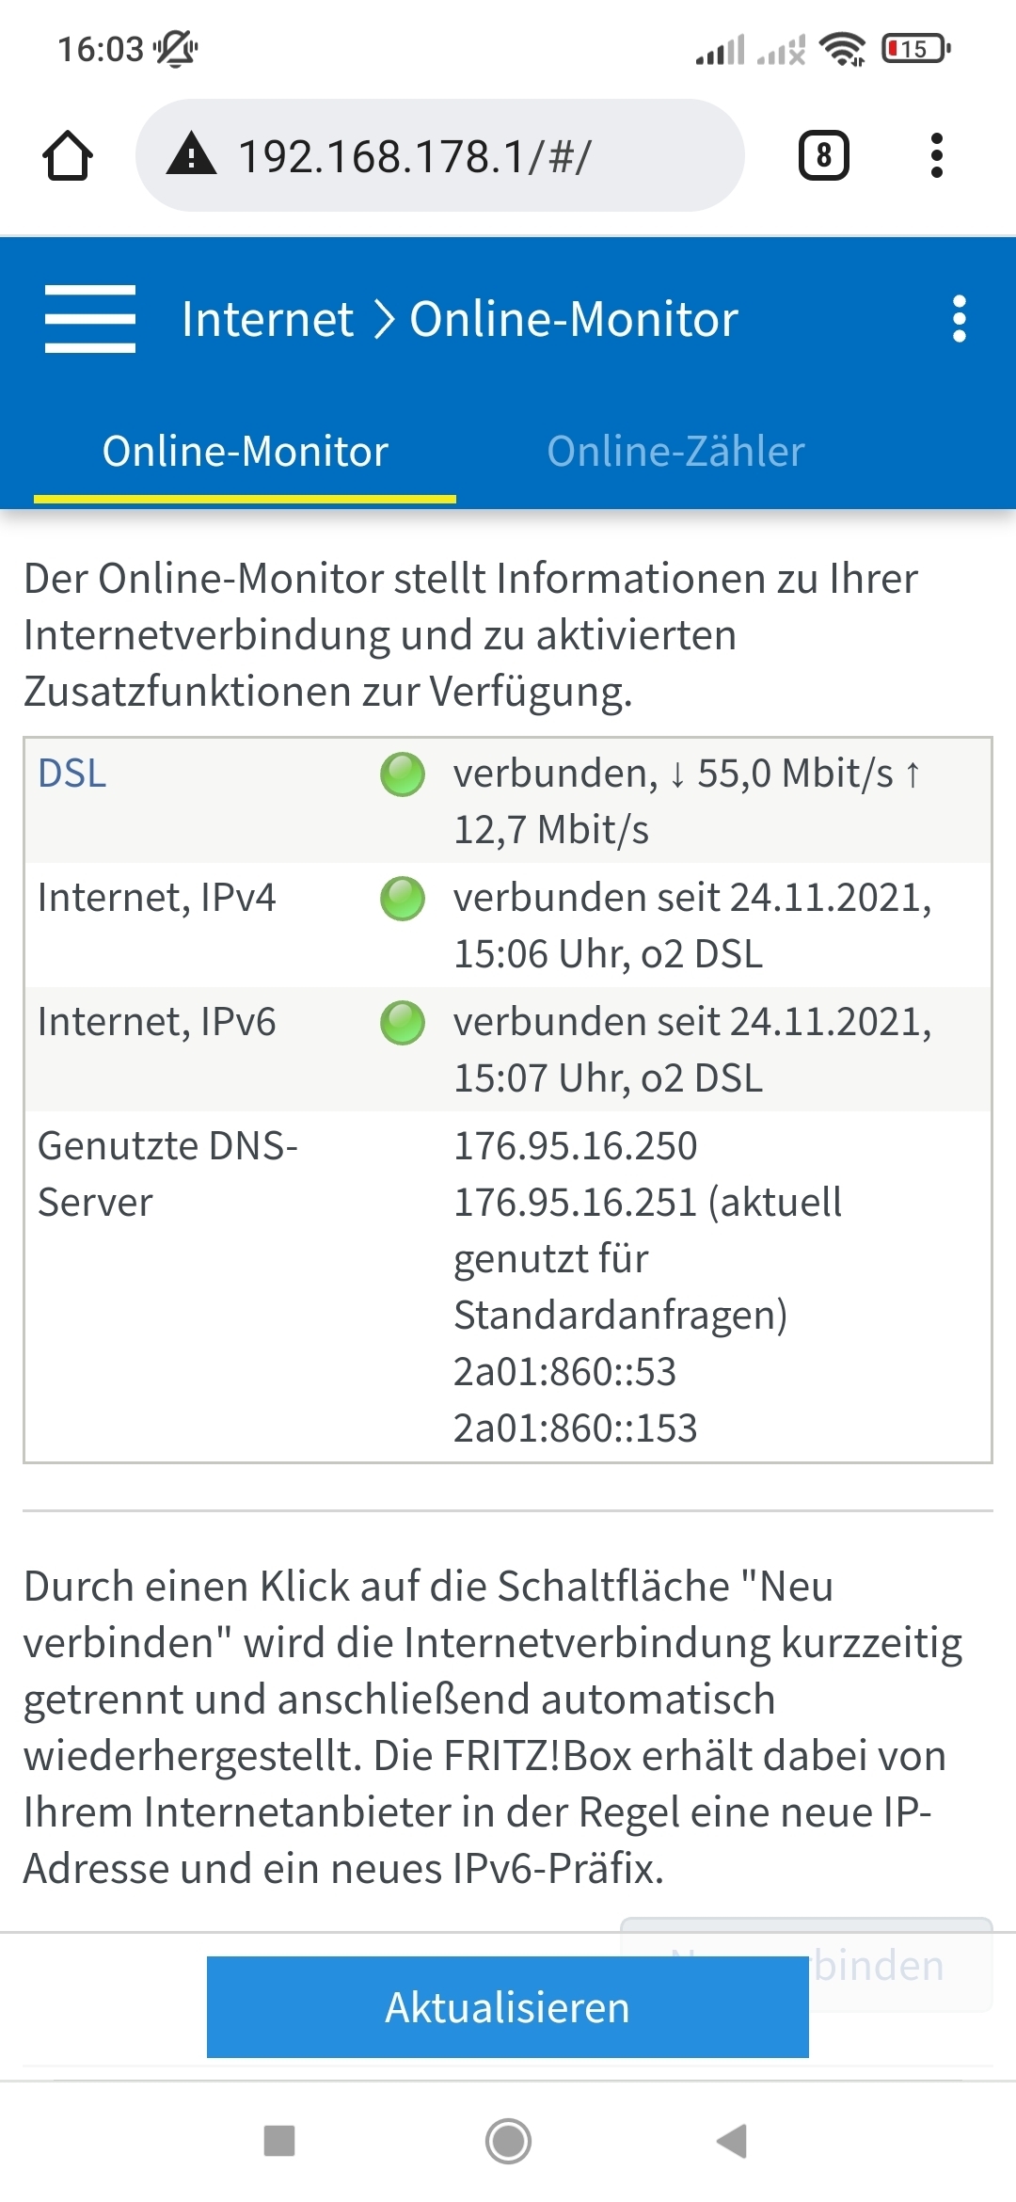1016x2202 pixels.
Task: Focus the address bar with 192.168.178.1
Action: tap(440, 155)
